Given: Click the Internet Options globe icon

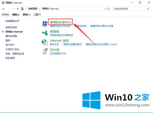Looking at the screenshot, I should point(45,42).
